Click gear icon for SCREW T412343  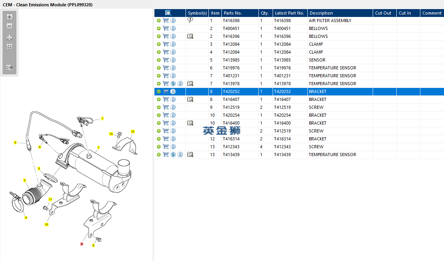coord(158,147)
